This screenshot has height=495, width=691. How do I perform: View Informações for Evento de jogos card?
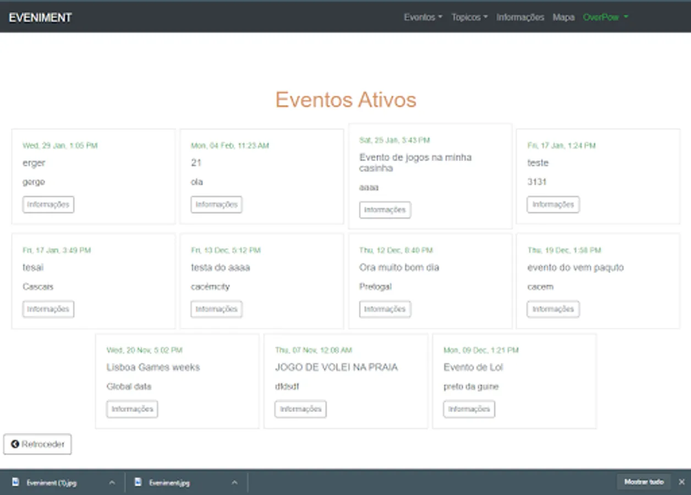[x=385, y=210]
